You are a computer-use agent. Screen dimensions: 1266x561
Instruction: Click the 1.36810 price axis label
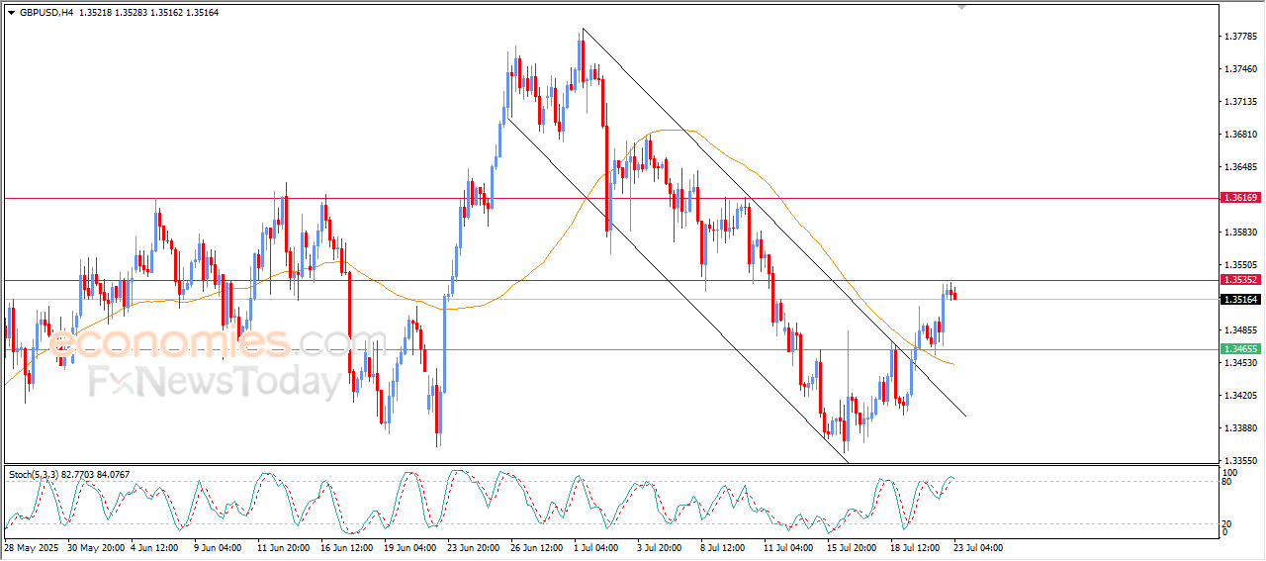(1240, 135)
